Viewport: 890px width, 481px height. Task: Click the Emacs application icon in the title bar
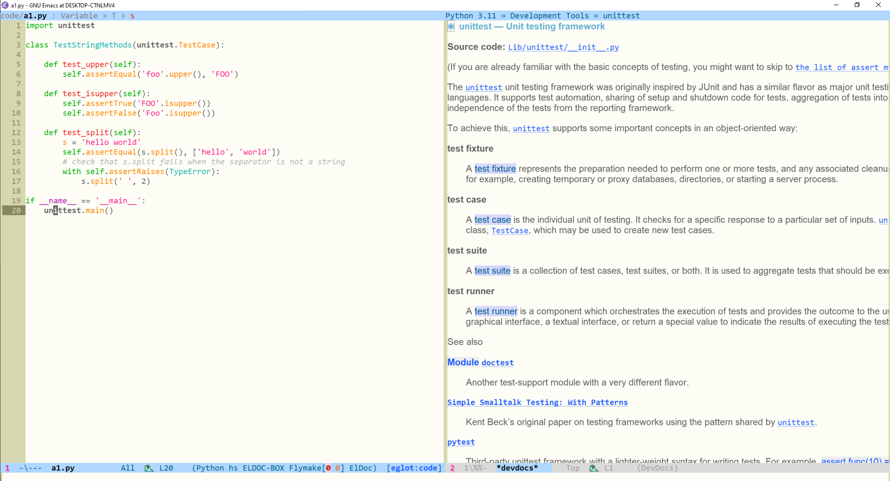pos(5,5)
